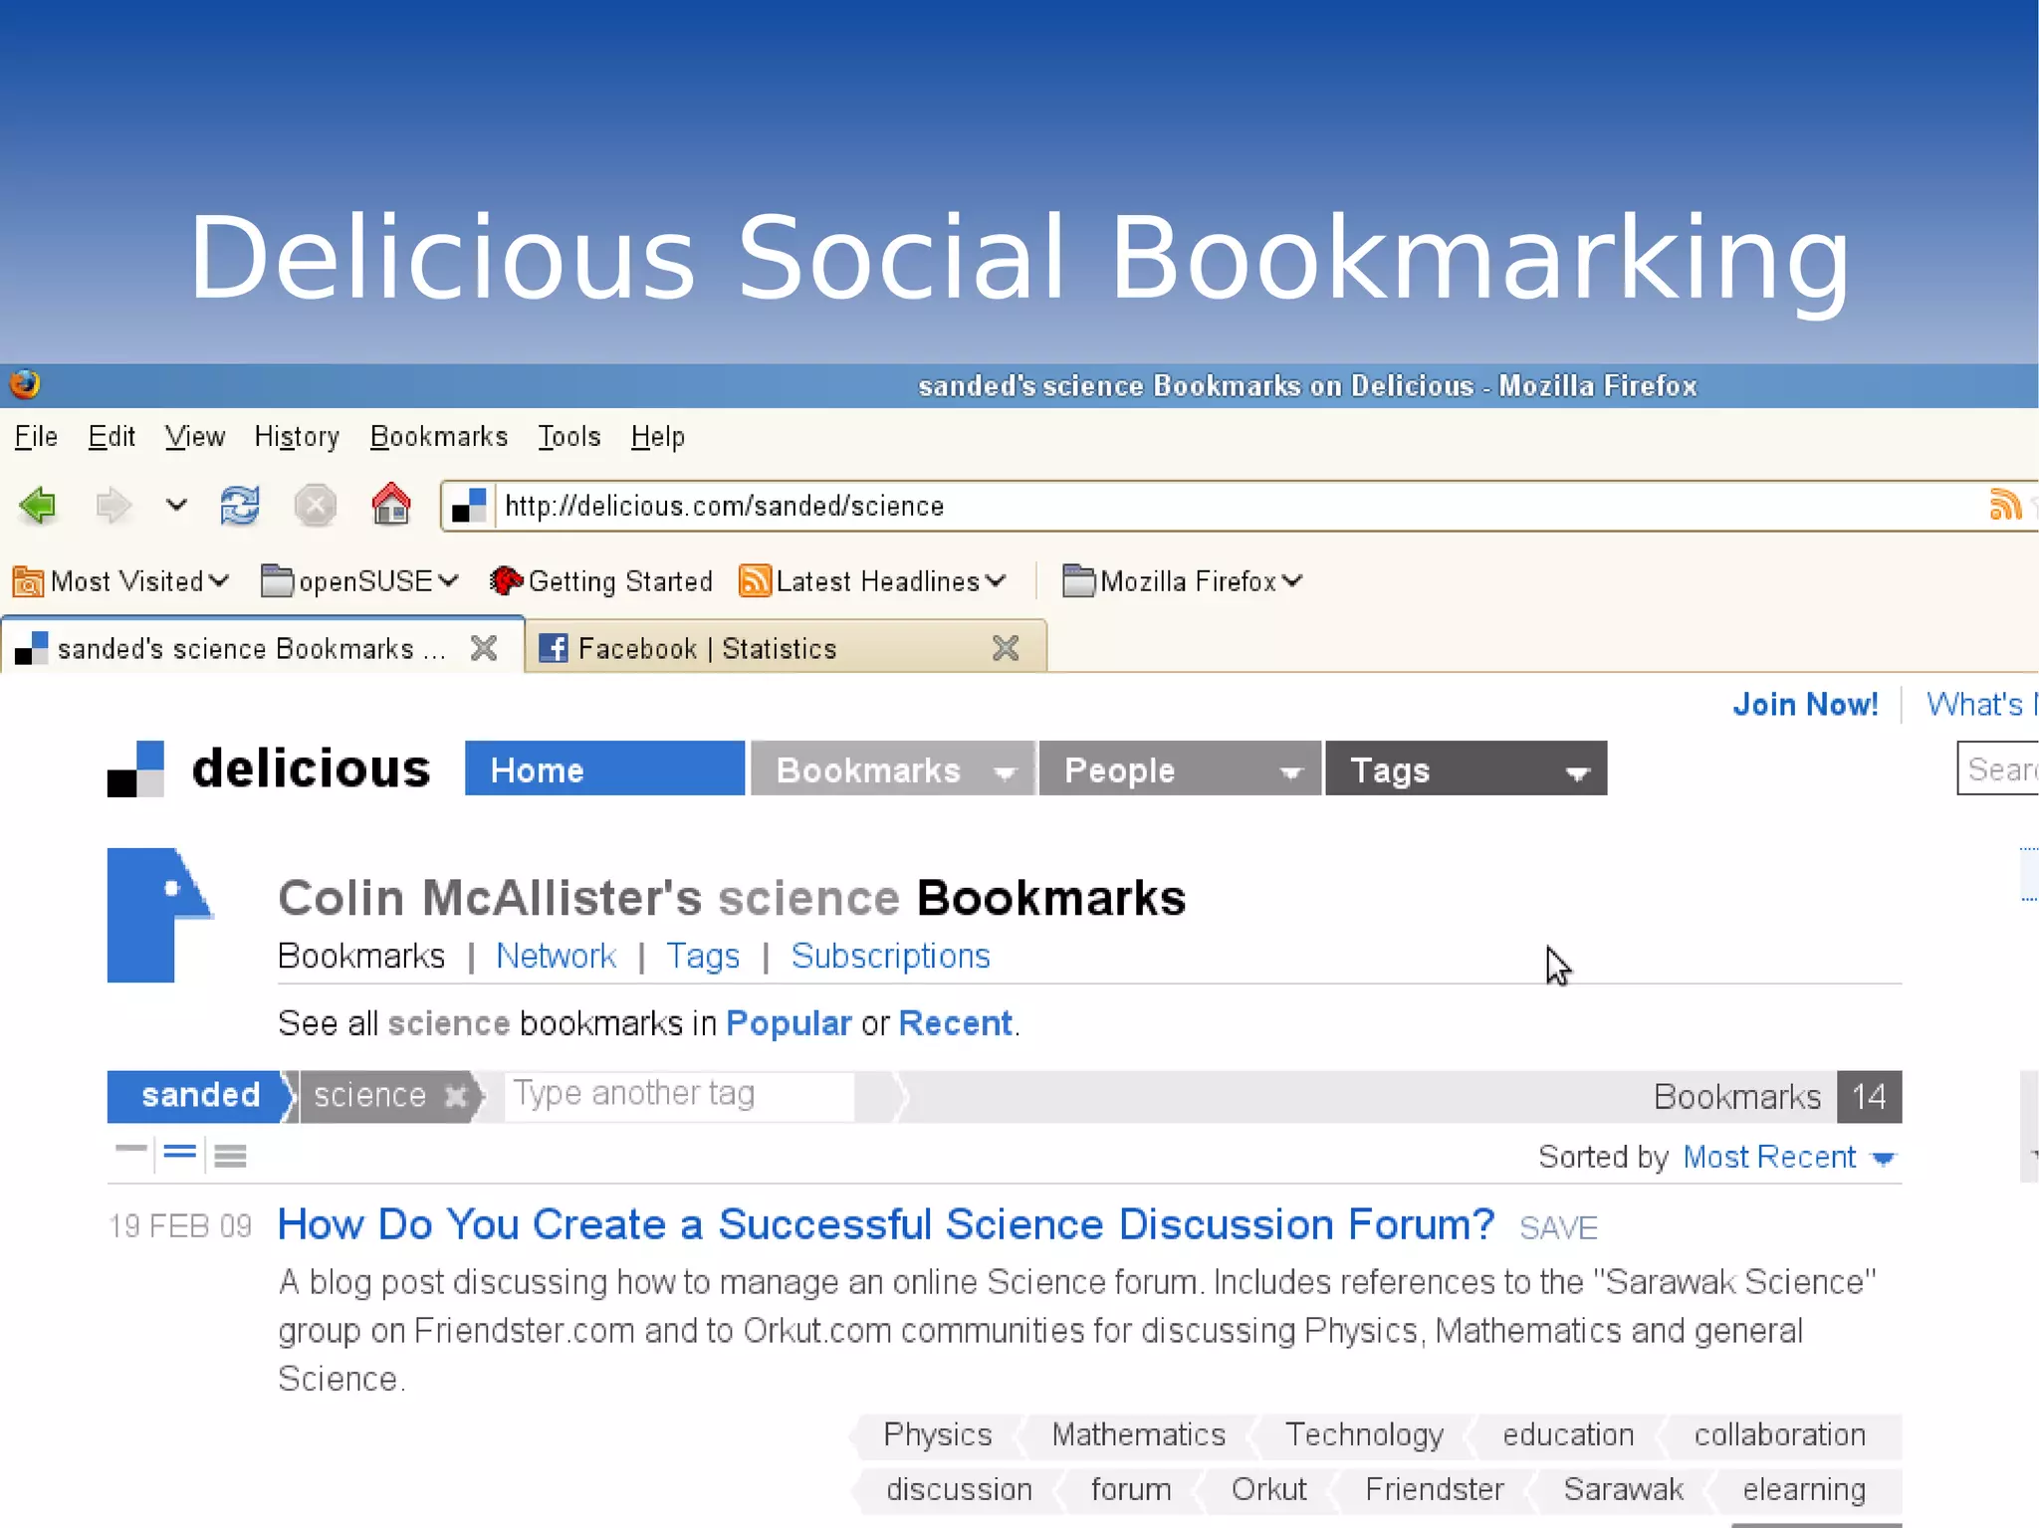Click the Friendster tag
Viewport: 2039px width, 1528px height.
[x=1435, y=1489]
